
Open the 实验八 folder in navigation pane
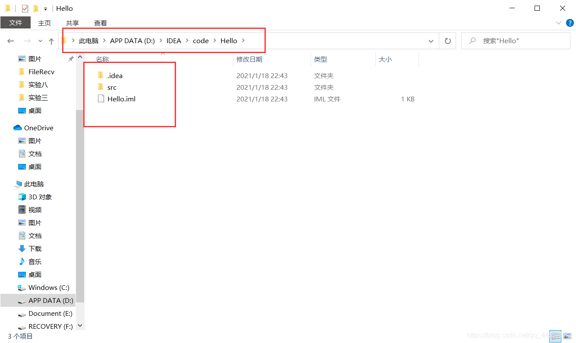coord(38,85)
